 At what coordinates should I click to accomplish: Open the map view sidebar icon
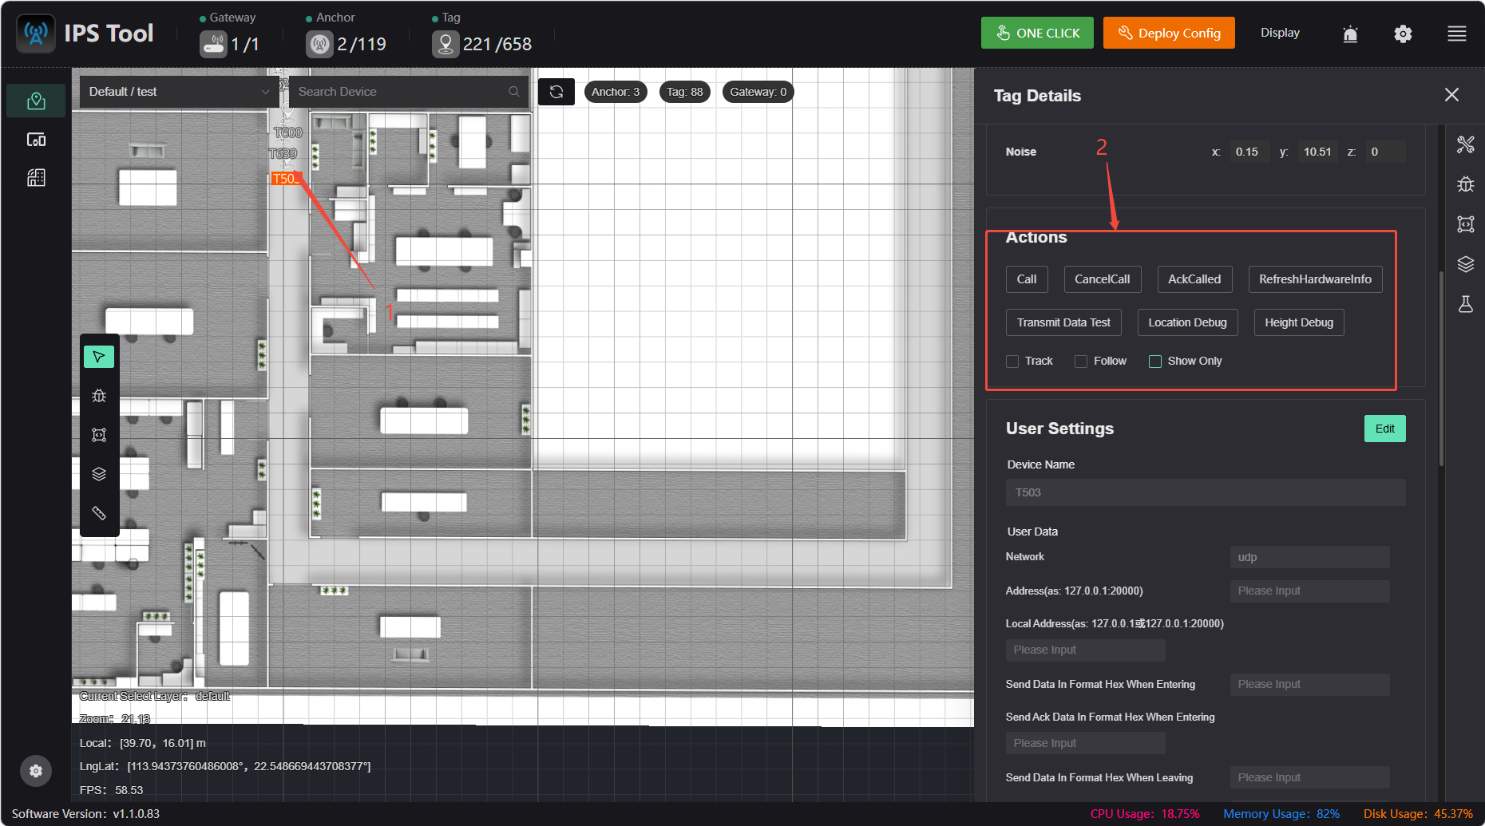pyautogui.click(x=36, y=101)
